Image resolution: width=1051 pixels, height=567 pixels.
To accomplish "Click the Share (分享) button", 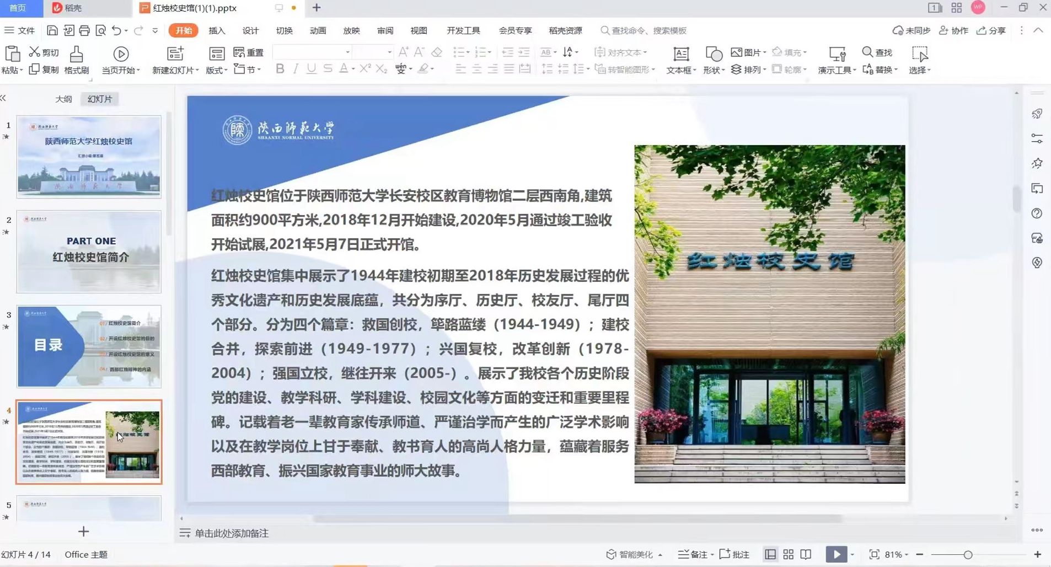I will click(x=991, y=31).
